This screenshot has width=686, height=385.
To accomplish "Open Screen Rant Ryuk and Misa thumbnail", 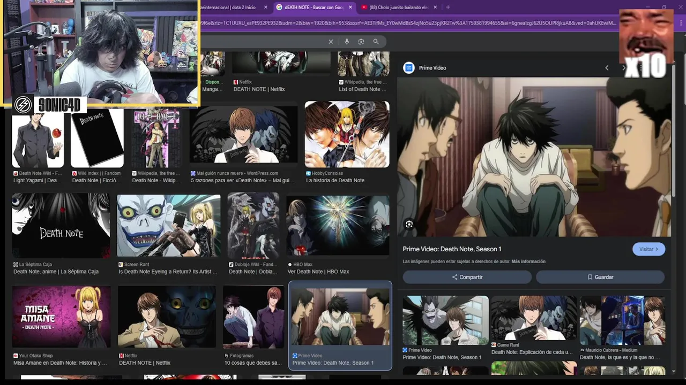I will (169, 226).
